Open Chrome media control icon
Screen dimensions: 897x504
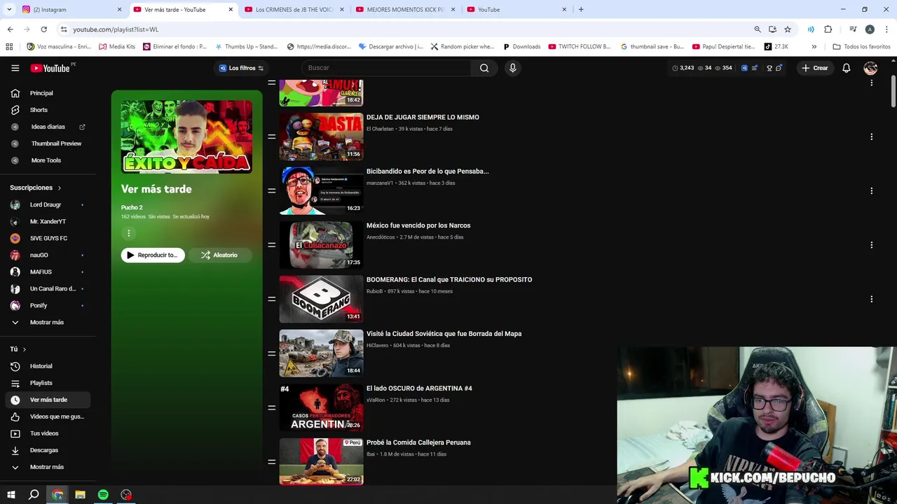click(x=853, y=29)
